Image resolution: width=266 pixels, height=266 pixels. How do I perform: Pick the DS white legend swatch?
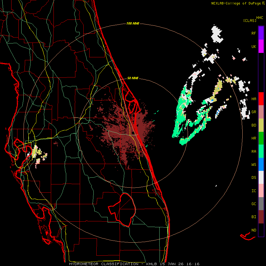(x=261, y=177)
